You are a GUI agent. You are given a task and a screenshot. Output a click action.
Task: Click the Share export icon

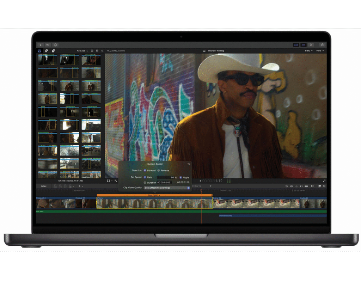(322, 45)
